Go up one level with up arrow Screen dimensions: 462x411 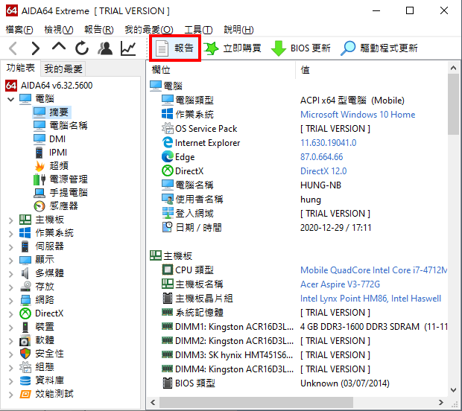(x=59, y=47)
